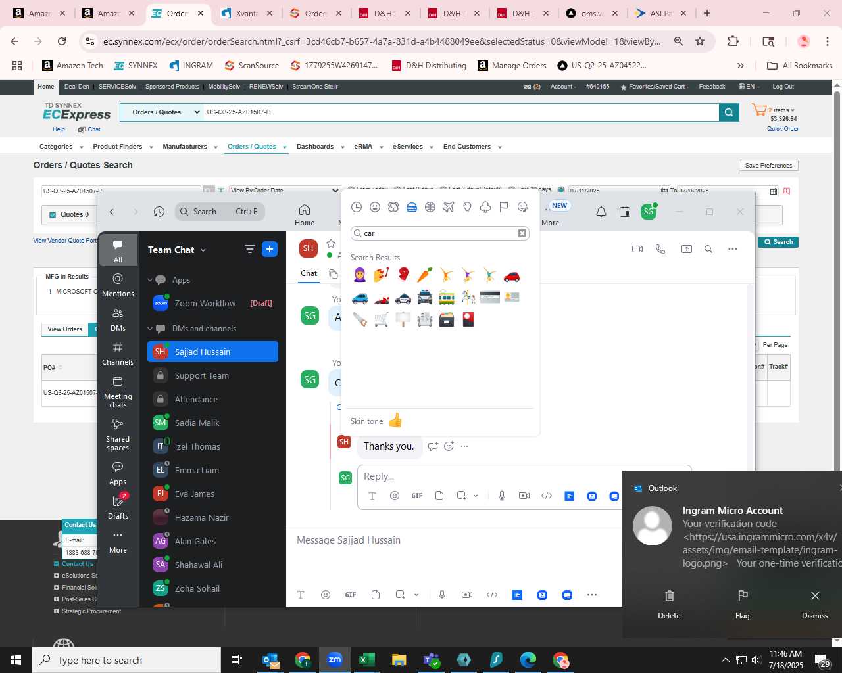Collapse the Apps section in chat list

pos(150,280)
